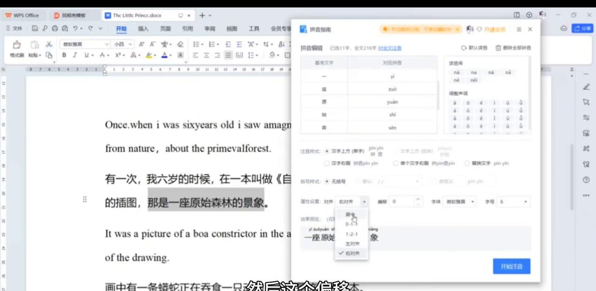
Task: Open the font name dropdown in the ribbon
Action: click(84, 44)
